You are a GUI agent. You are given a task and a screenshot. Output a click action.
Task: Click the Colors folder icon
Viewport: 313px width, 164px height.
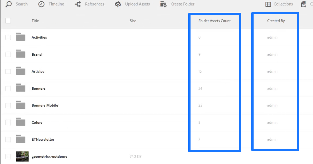click(20, 122)
